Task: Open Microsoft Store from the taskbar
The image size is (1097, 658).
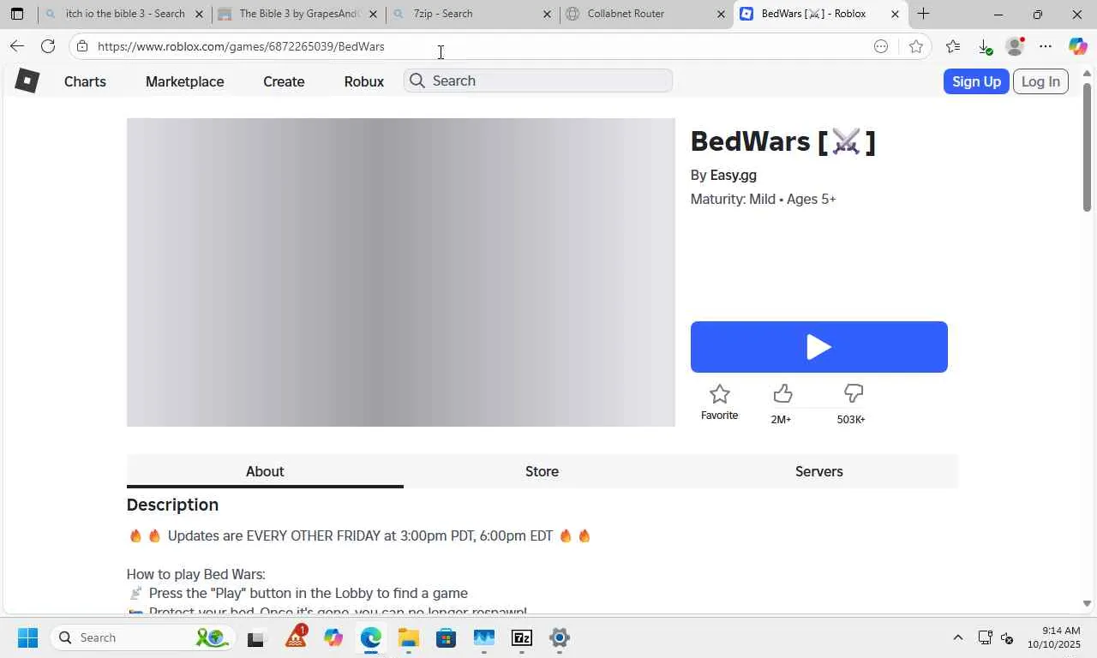Action: click(446, 637)
